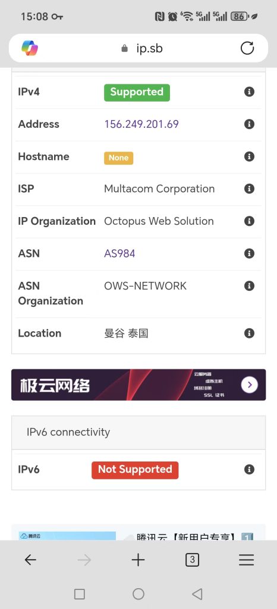277x609 pixels.
Task: Tap info icon for IP Organization
Action: pos(249,221)
